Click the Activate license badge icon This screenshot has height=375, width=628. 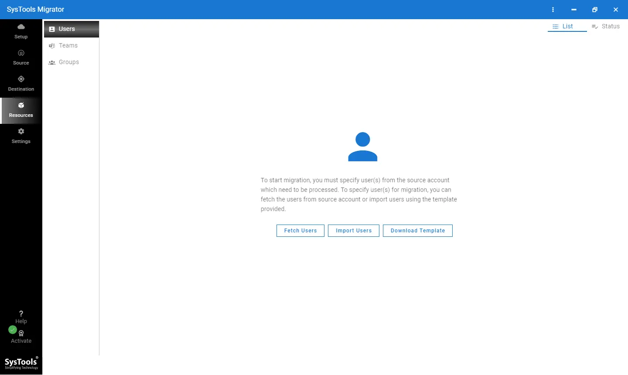(x=21, y=333)
